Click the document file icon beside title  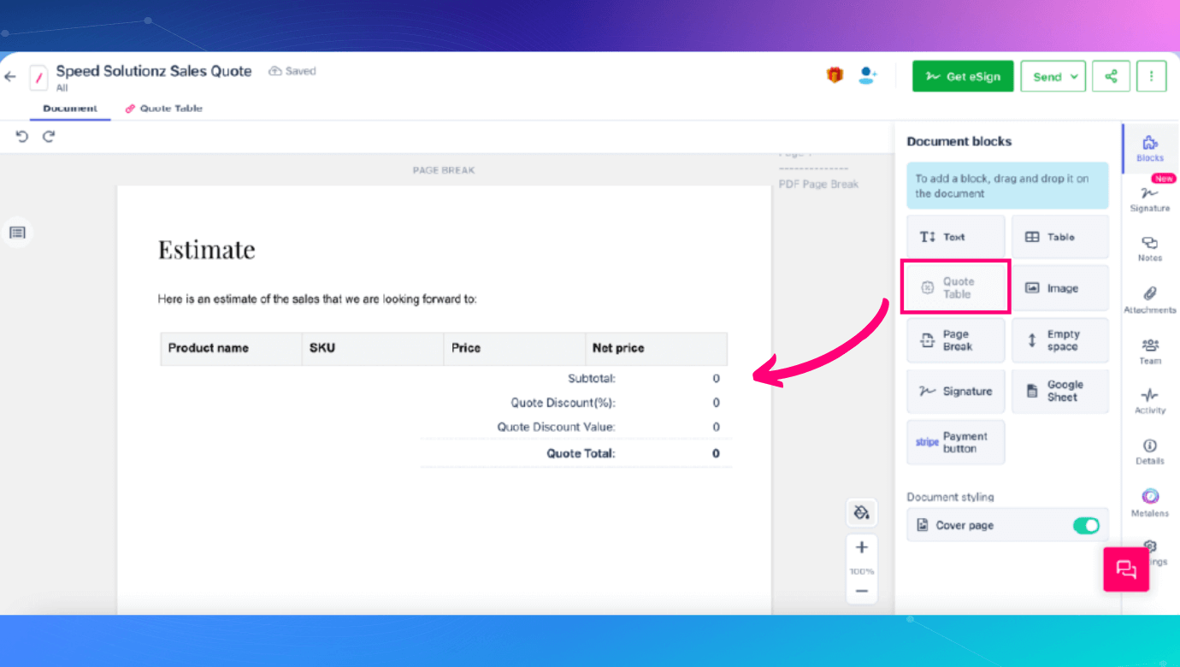(38, 77)
